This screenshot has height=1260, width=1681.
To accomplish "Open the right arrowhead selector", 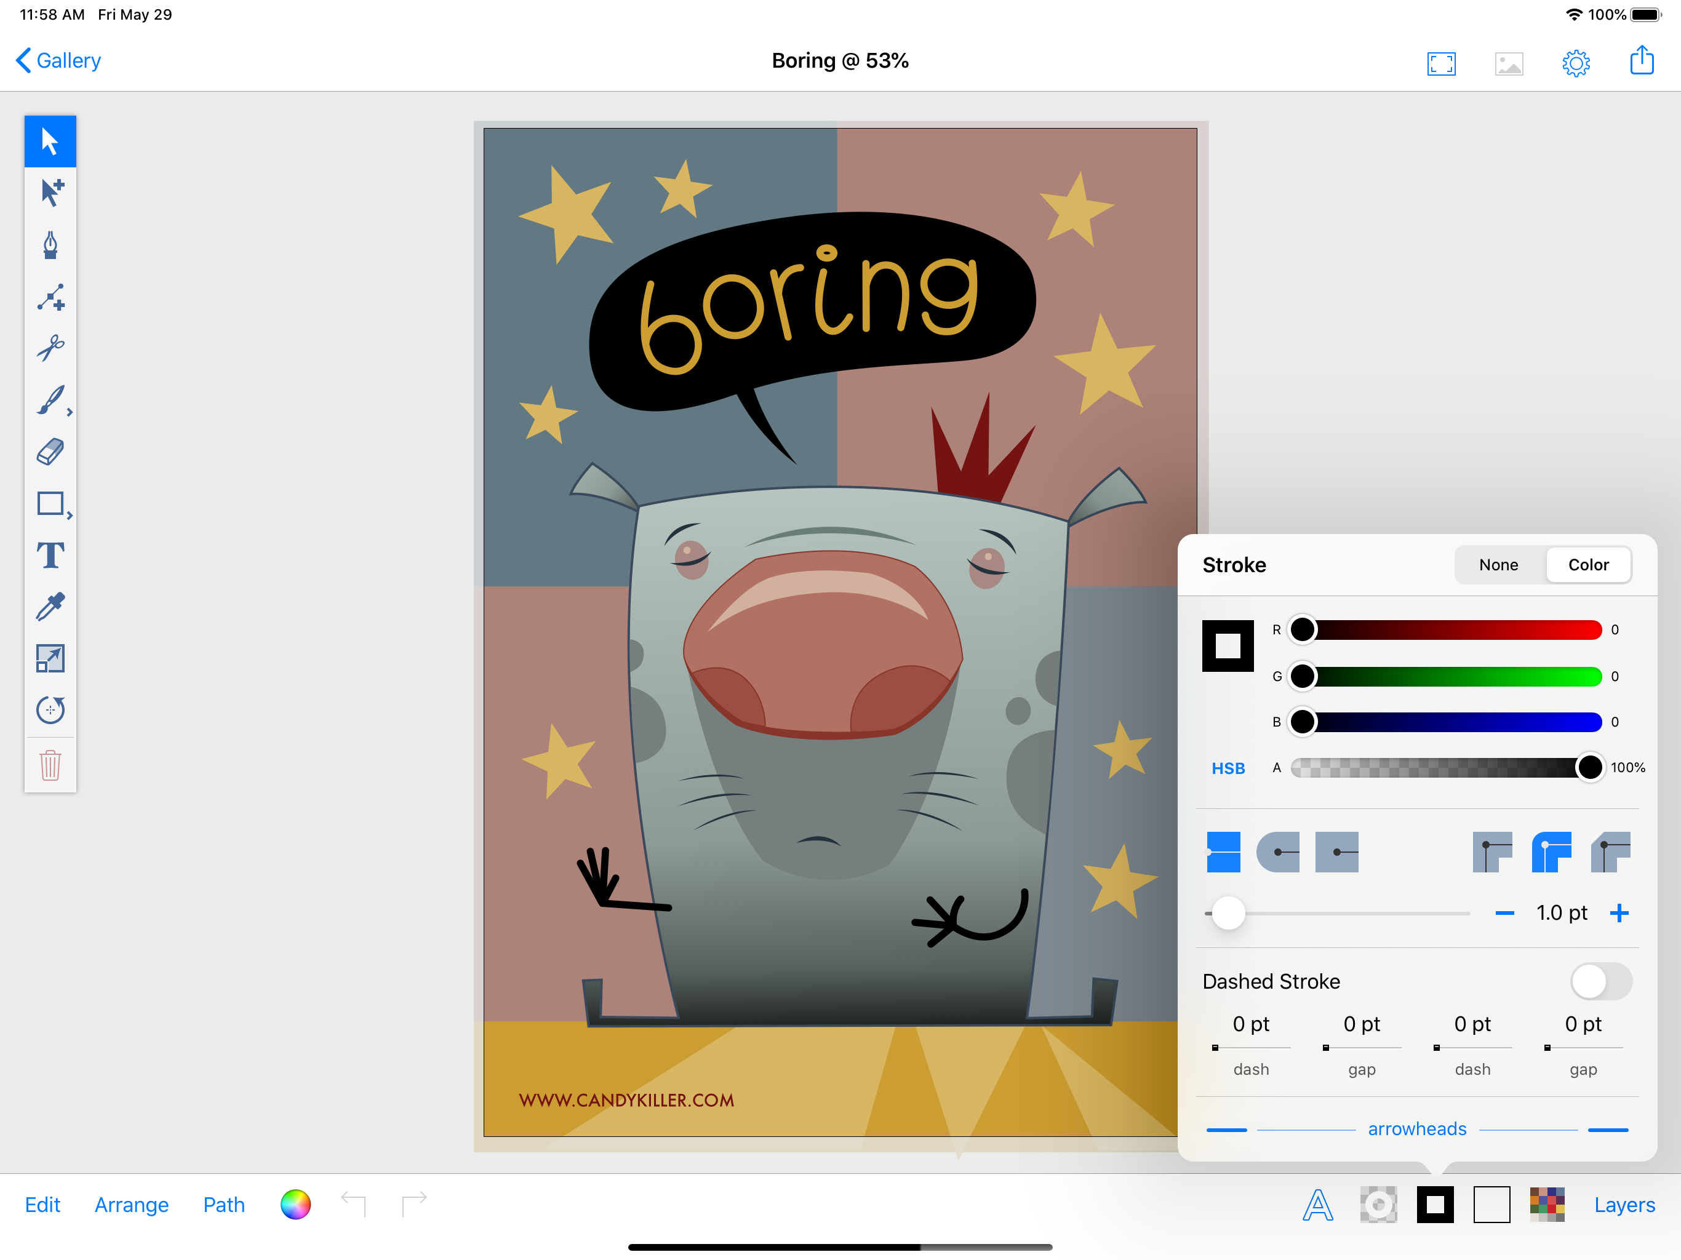I will click(x=1609, y=1130).
